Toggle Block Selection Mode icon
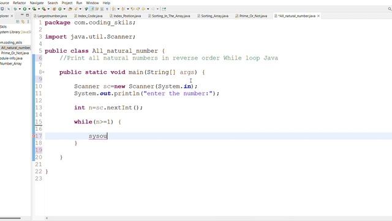 (x=102, y=9)
